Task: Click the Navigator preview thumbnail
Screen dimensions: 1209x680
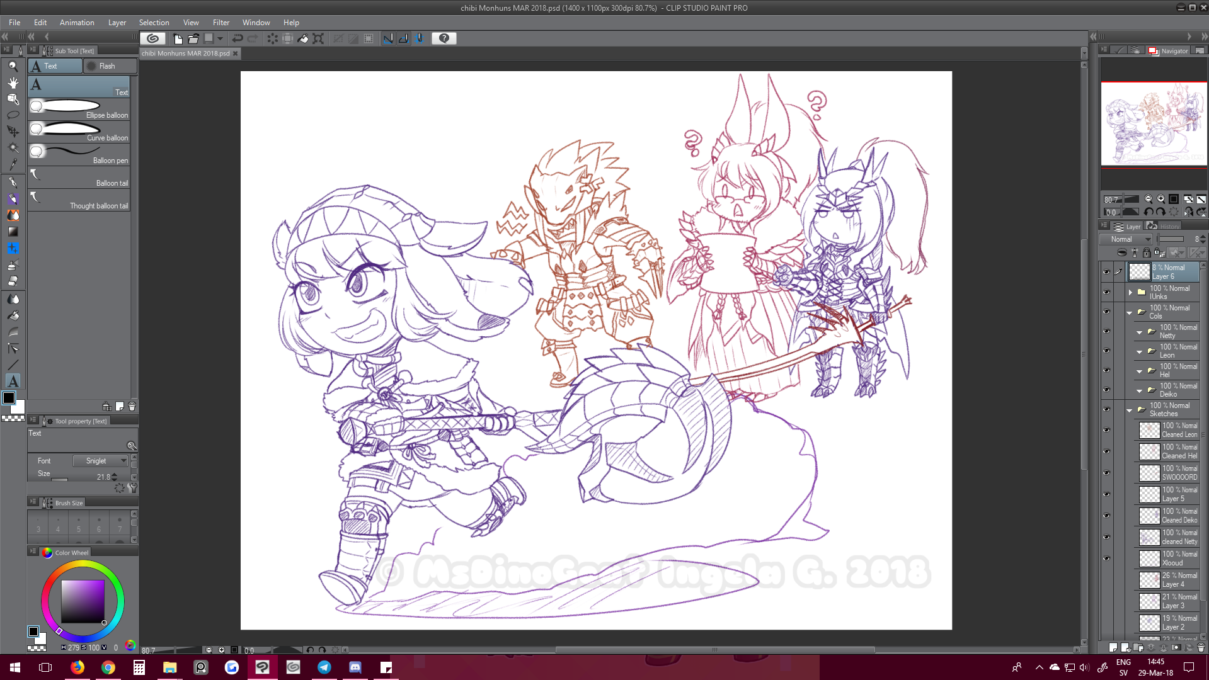Action: (x=1154, y=124)
